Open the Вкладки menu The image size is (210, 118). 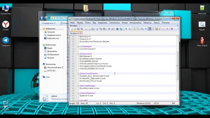coord(73,26)
